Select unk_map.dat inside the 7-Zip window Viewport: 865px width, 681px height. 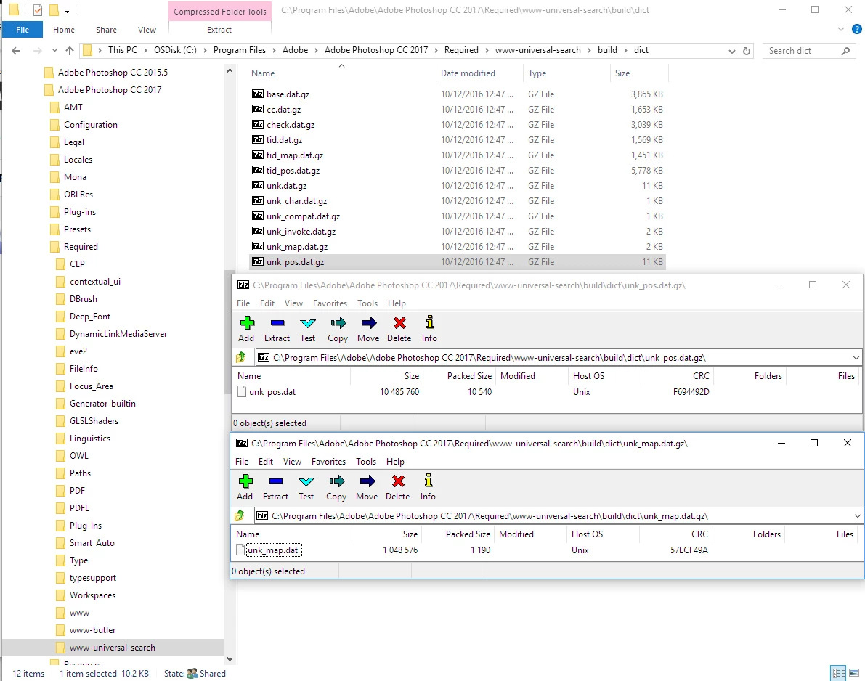click(272, 550)
